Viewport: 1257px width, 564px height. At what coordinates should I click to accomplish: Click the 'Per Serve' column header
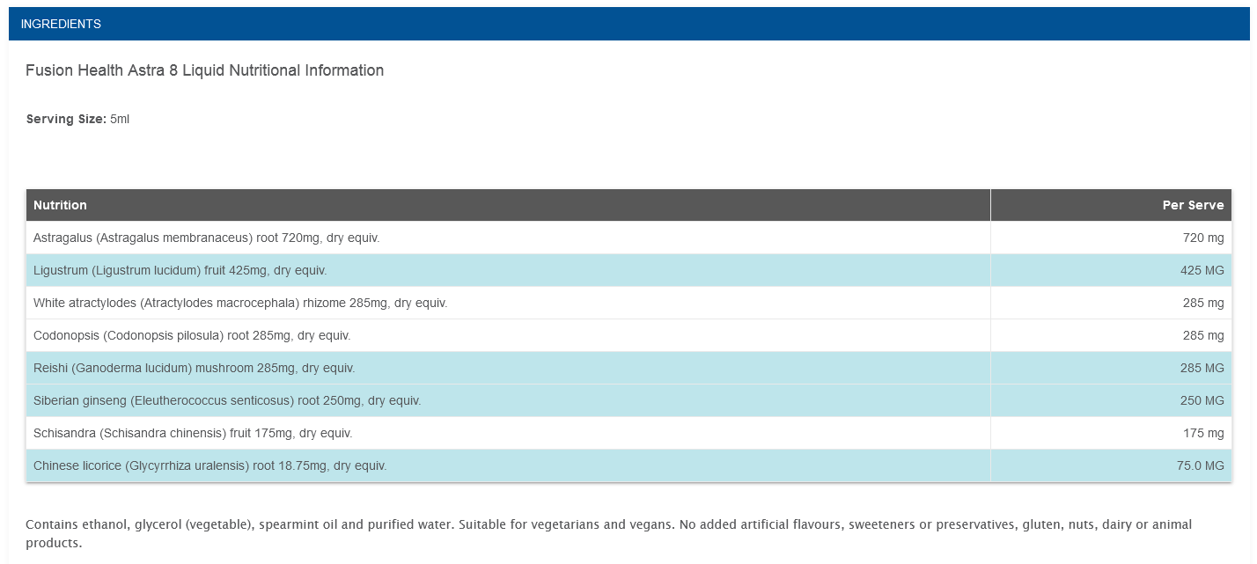(x=1111, y=205)
